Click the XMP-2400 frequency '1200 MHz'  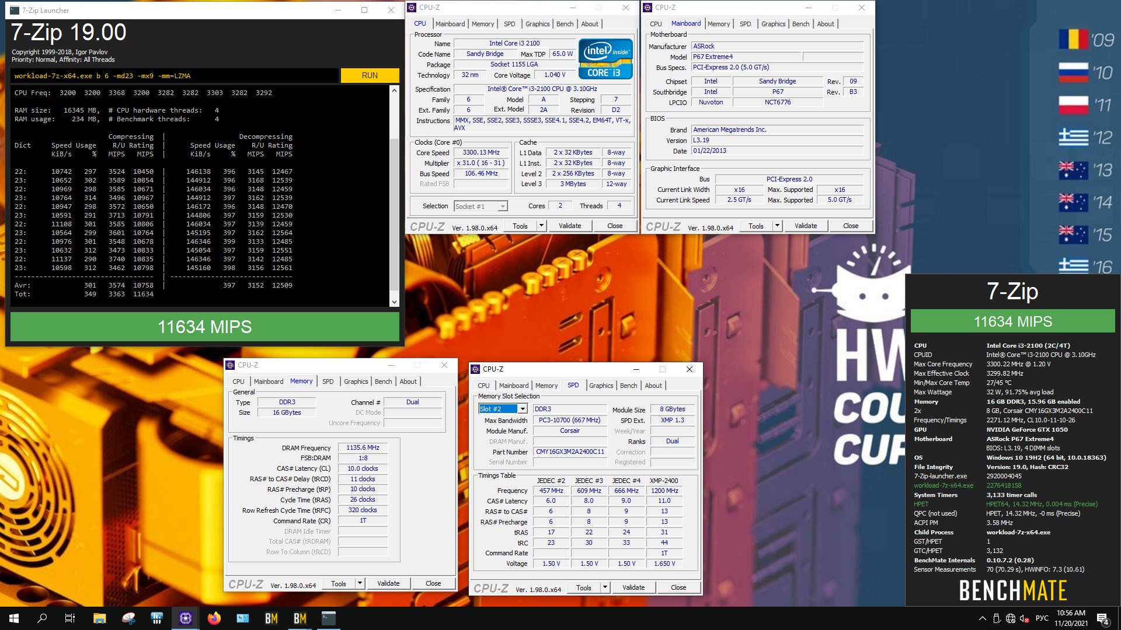click(x=664, y=491)
